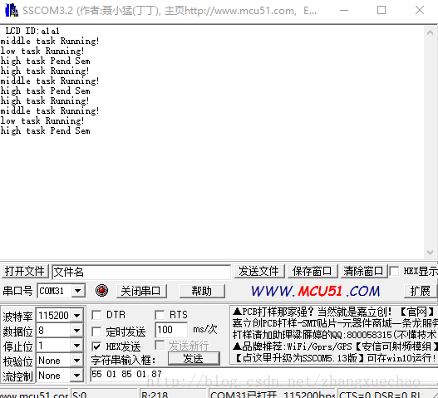Click the SSCOM5.13 upgrade notice text
438x398 pixels.
click(336, 358)
